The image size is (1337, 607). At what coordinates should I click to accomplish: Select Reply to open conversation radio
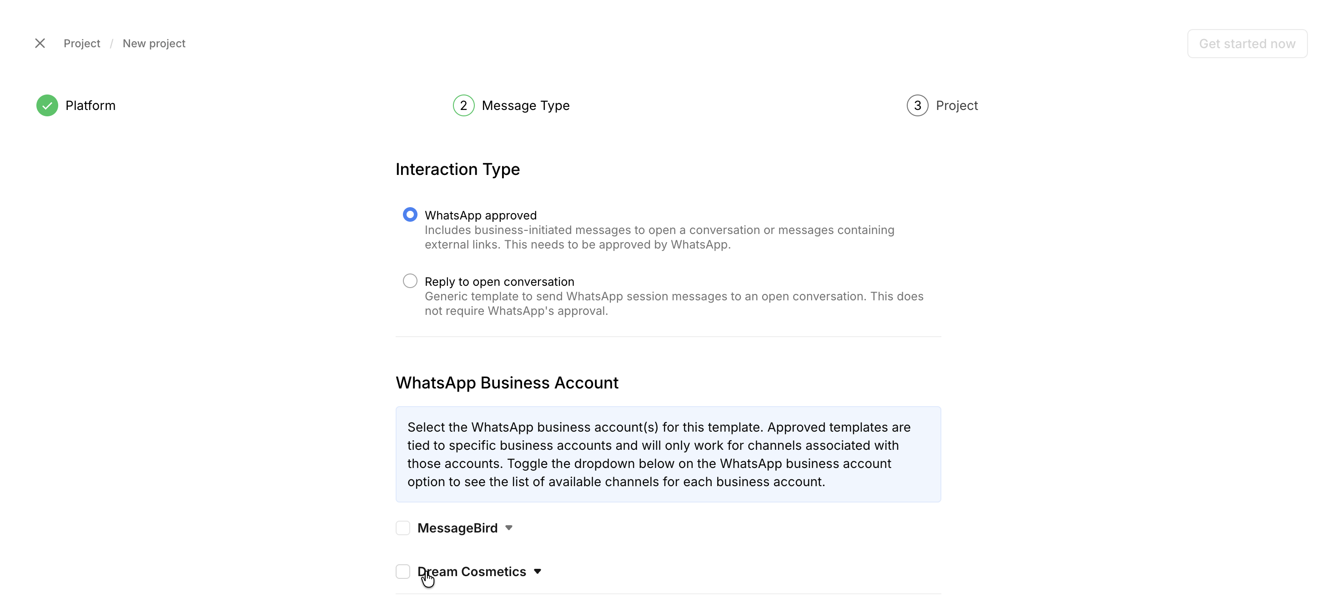pos(410,281)
